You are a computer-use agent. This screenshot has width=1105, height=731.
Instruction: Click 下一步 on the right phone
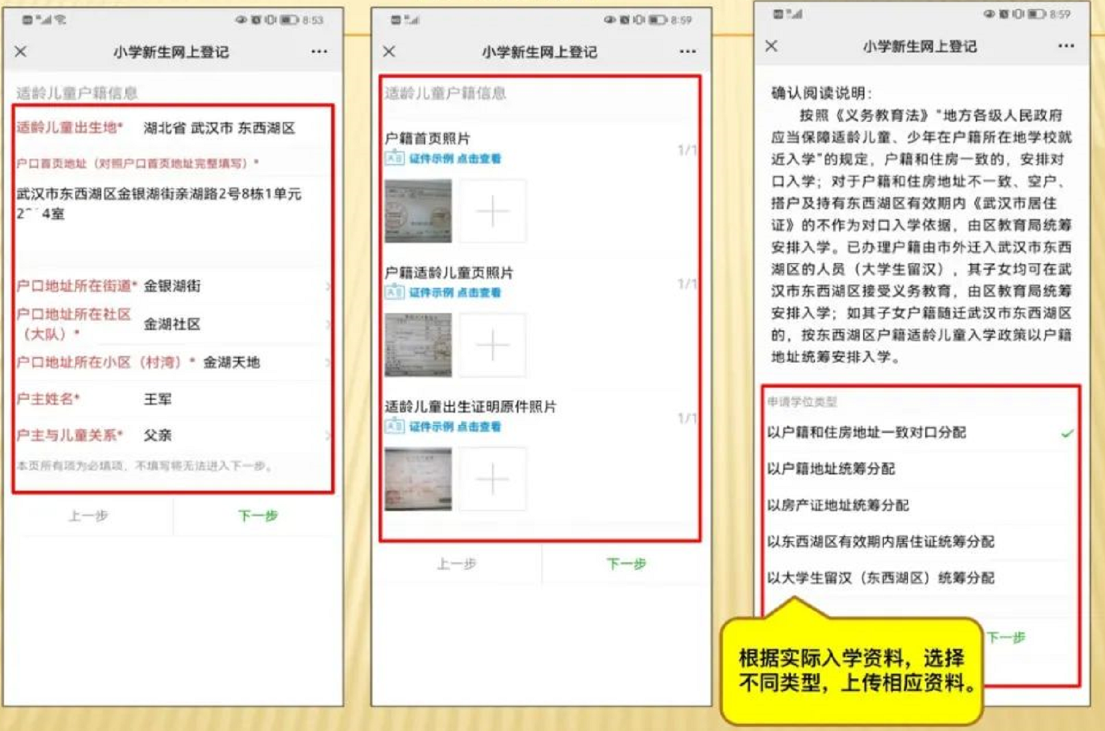[1006, 638]
